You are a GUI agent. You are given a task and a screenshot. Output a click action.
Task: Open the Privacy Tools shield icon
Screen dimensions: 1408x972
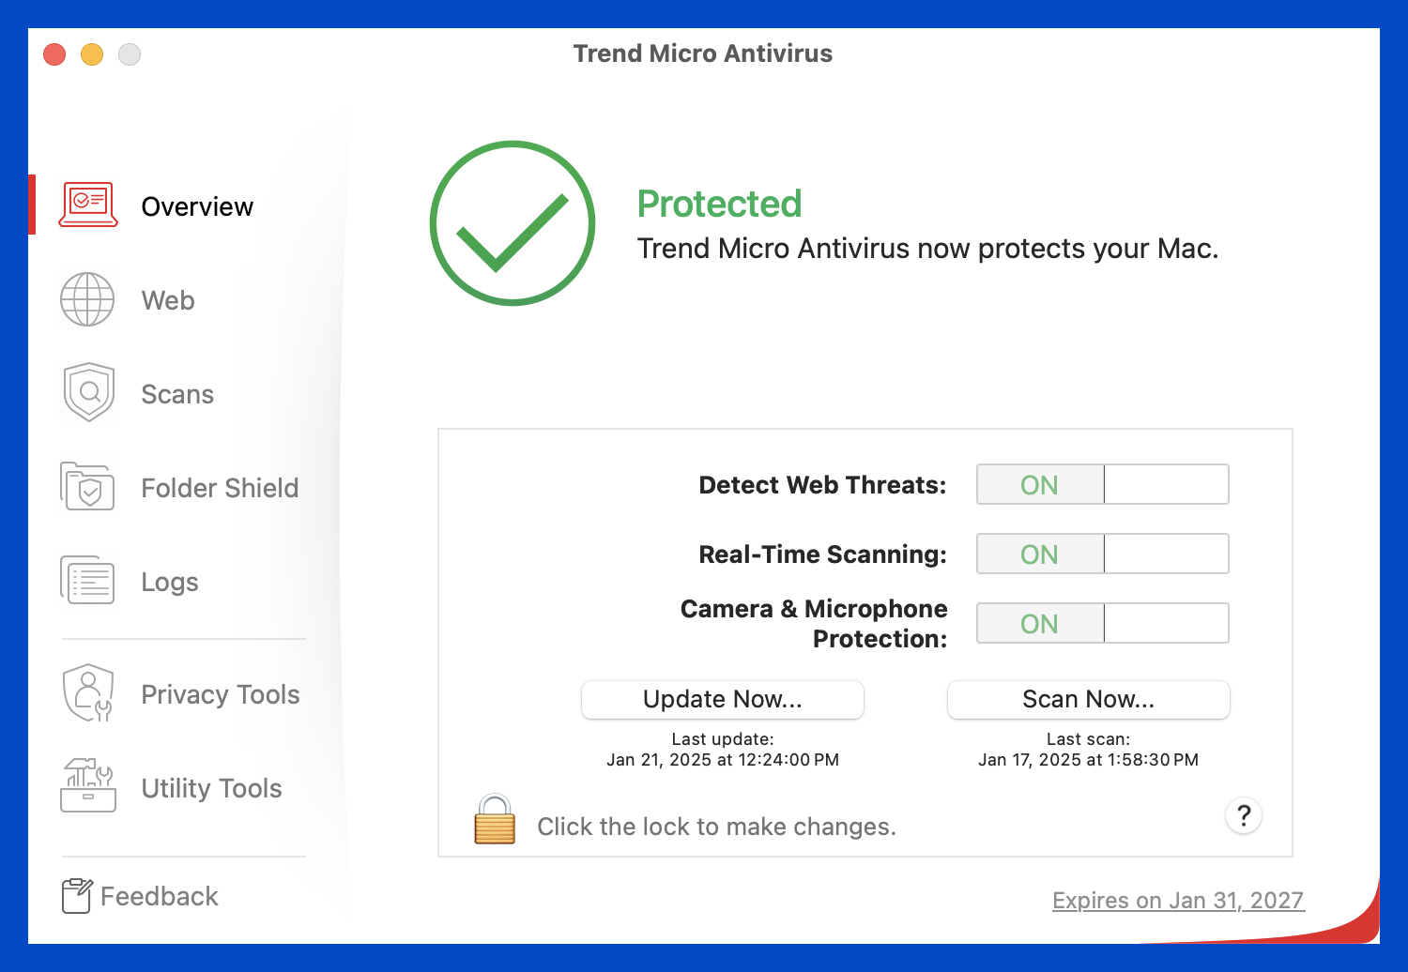click(87, 693)
